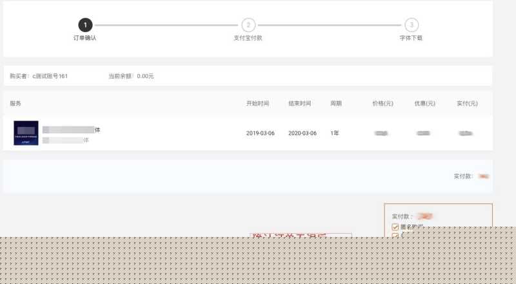Toggle the first agreement checkbox under 实付款
The height and width of the screenshot is (284, 516).
coord(395,227)
